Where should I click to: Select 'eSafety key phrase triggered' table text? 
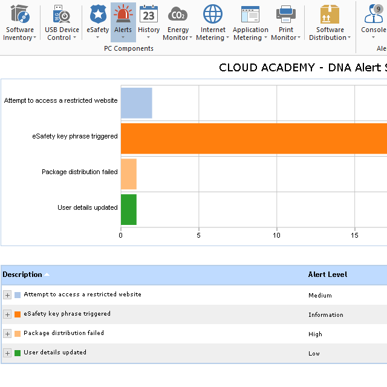[x=67, y=314]
